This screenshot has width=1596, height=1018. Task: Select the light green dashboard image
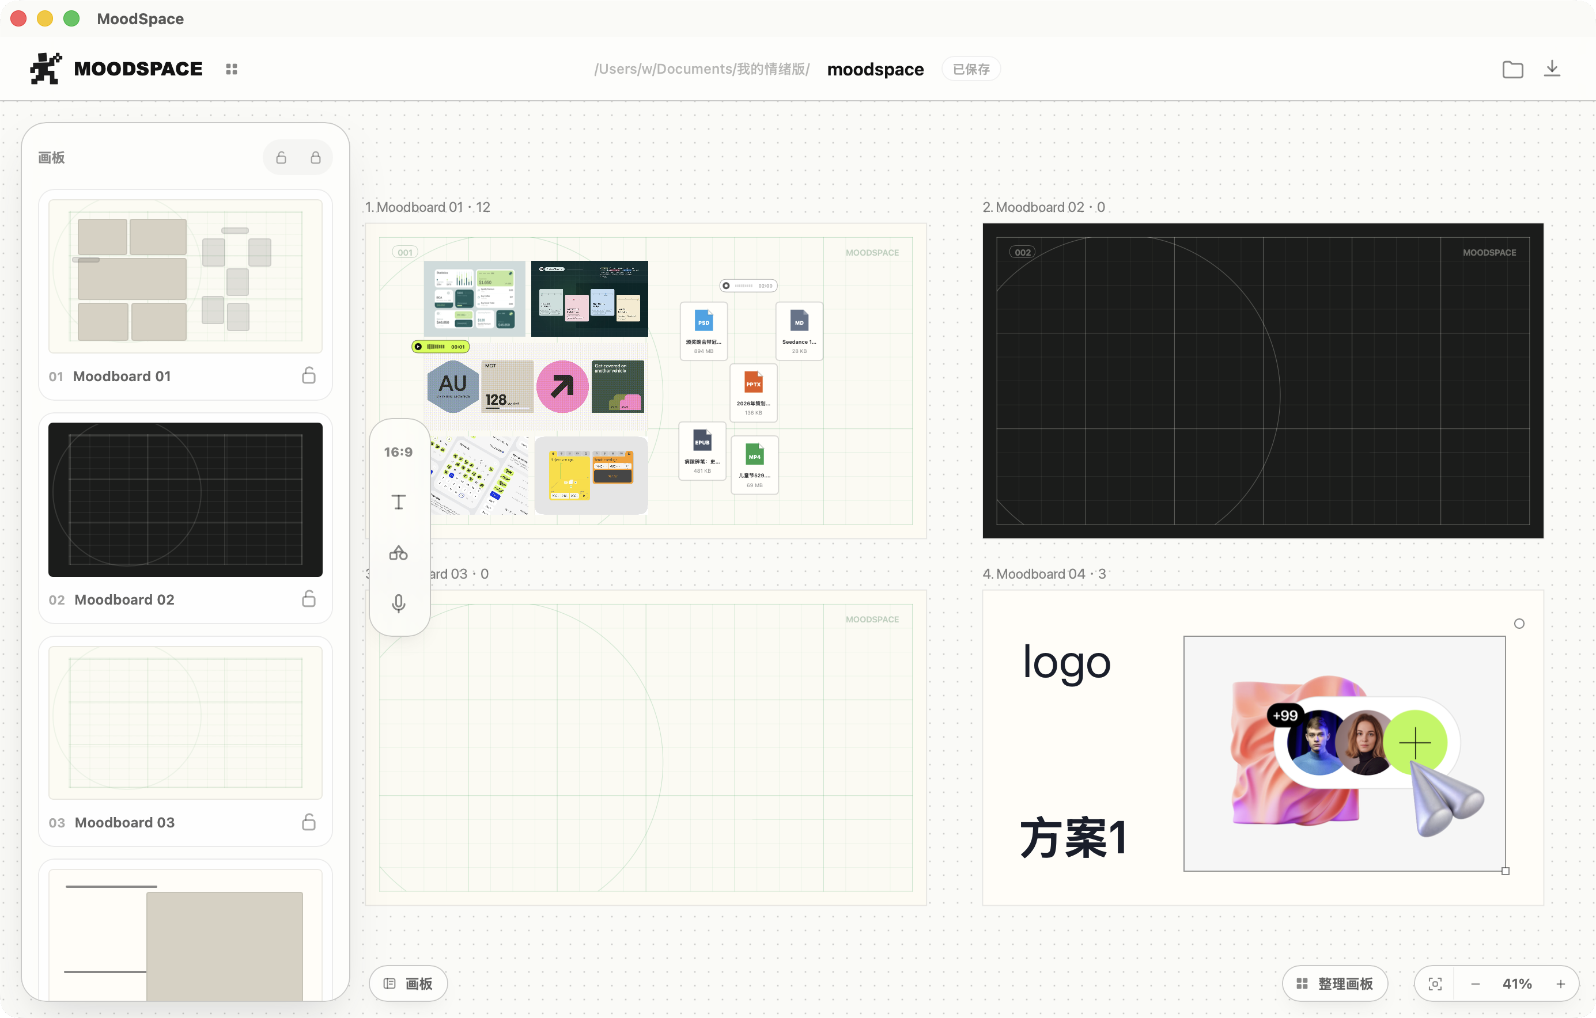(475, 298)
